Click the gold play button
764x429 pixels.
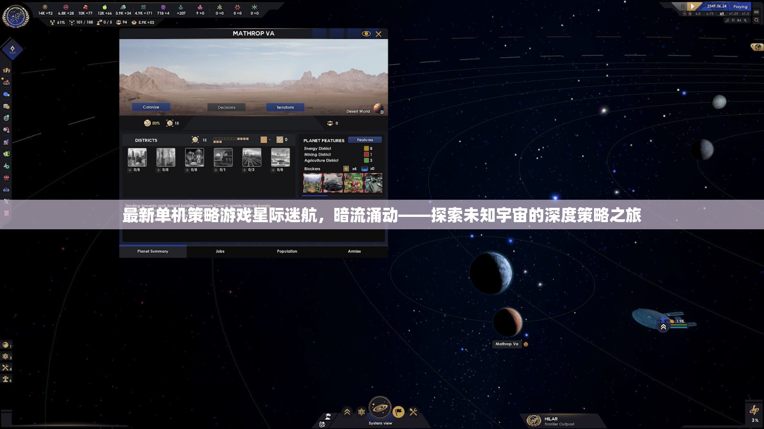point(692,6)
